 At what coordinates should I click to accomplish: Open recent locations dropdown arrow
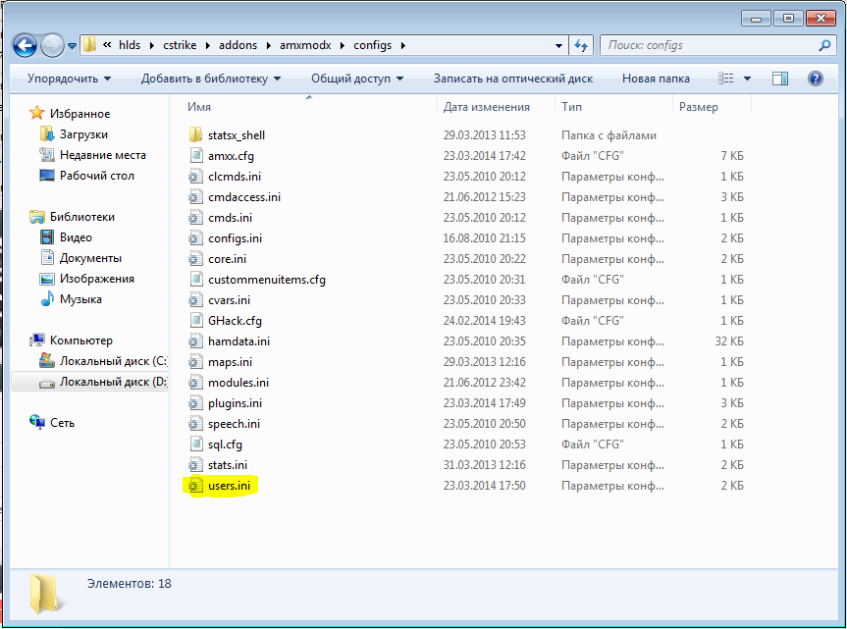tap(72, 46)
